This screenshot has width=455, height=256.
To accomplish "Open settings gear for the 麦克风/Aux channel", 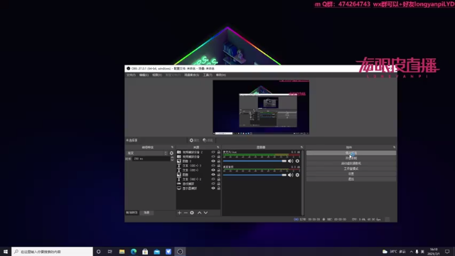I will (297, 161).
